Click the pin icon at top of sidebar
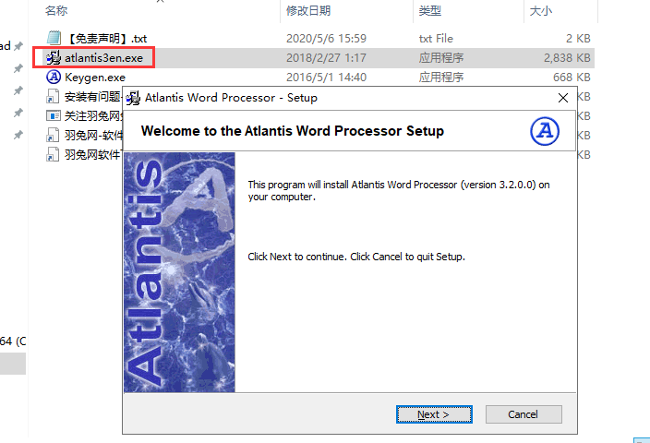This screenshot has height=443, width=650. click(x=18, y=46)
